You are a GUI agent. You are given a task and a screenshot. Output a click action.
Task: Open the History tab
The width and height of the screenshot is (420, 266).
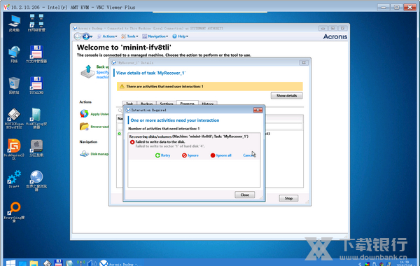point(208,104)
